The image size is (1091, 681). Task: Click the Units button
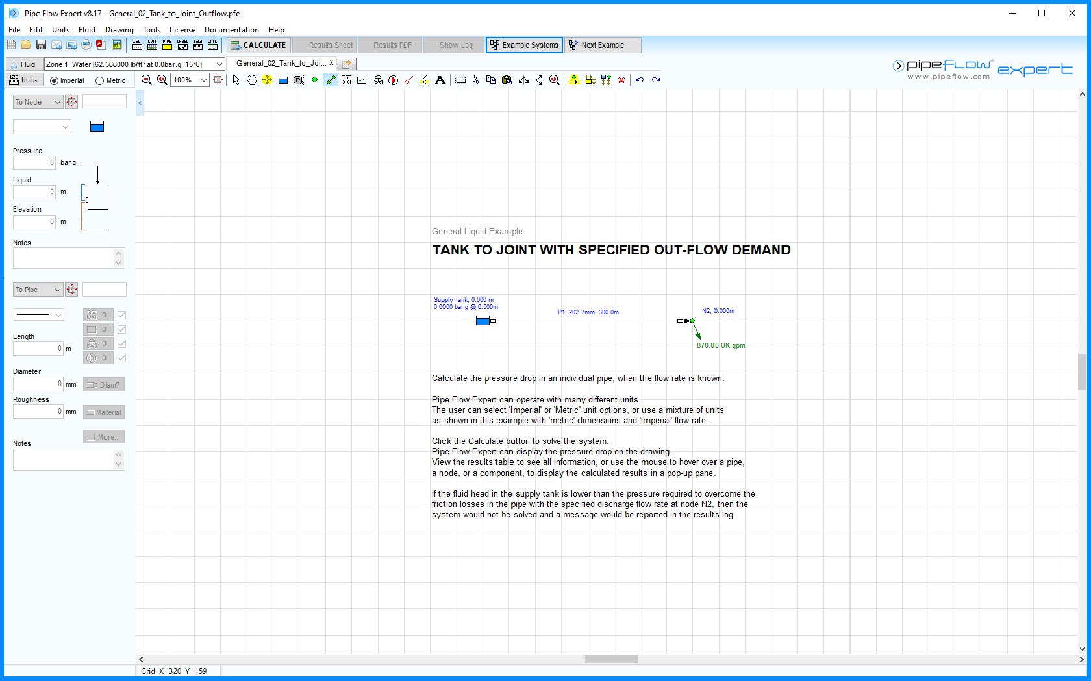pyautogui.click(x=24, y=80)
